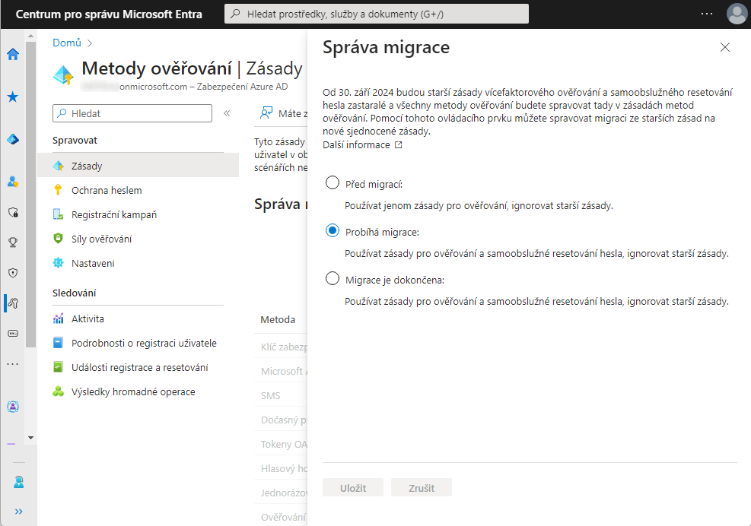Image resolution: width=751 pixels, height=526 pixels.
Task: Click Podrobnosti o registraci uživatele icon
Action: pyautogui.click(x=59, y=343)
